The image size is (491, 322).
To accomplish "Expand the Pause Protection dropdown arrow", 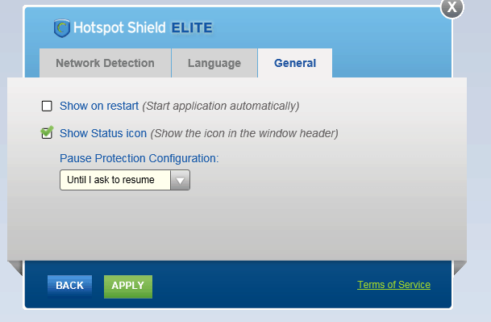I will (180, 180).
